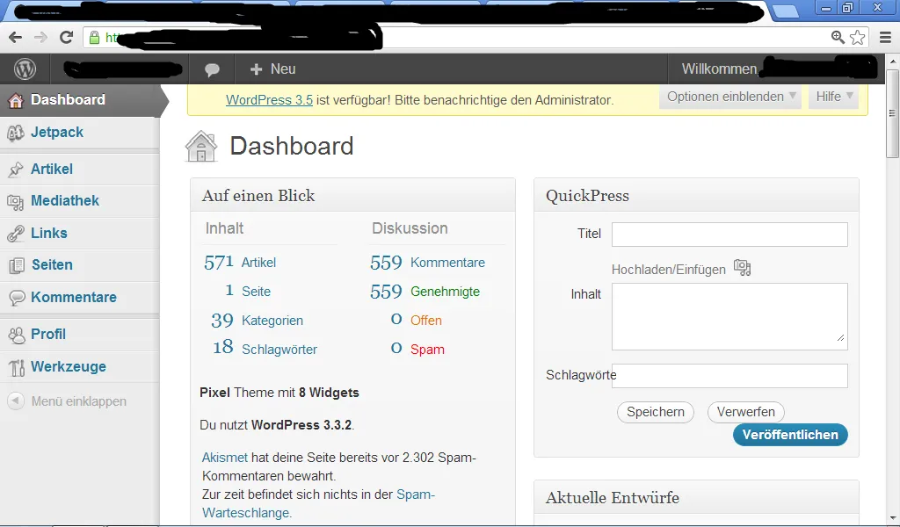The height and width of the screenshot is (527, 900).
Task: Open the Kategorien link
Action: (x=272, y=321)
